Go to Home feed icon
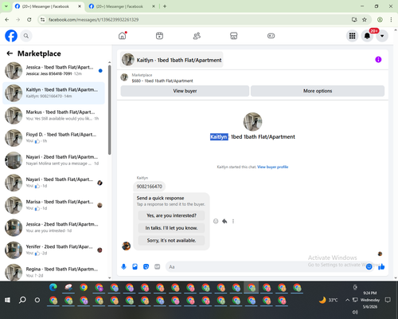The image size is (398, 319). (x=123, y=36)
